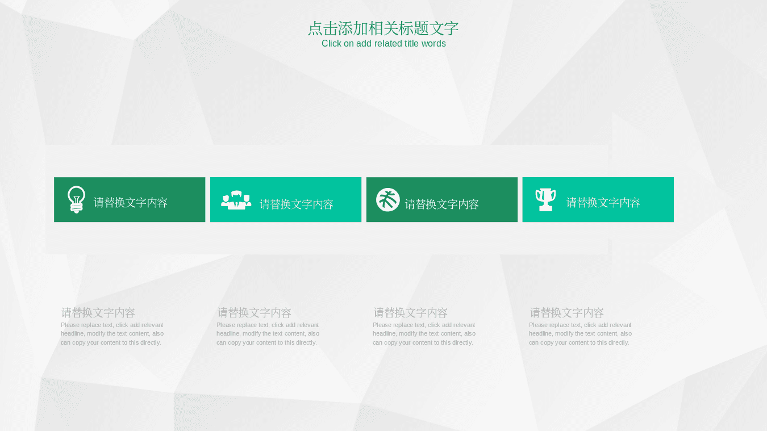The image size is (767, 431).
Task: Select the trophy cup icon
Action: coord(545,200)
